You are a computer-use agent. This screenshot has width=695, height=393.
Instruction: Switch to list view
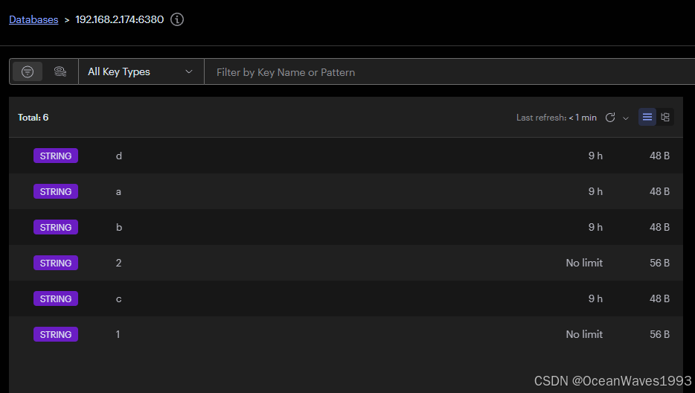(x=647, y=117)
